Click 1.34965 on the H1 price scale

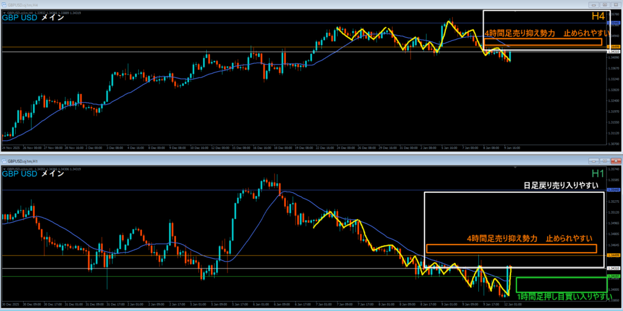[x=614, y=223]
